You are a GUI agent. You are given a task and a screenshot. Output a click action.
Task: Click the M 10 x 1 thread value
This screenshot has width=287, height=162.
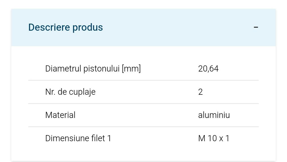click(x=214, y=138)
